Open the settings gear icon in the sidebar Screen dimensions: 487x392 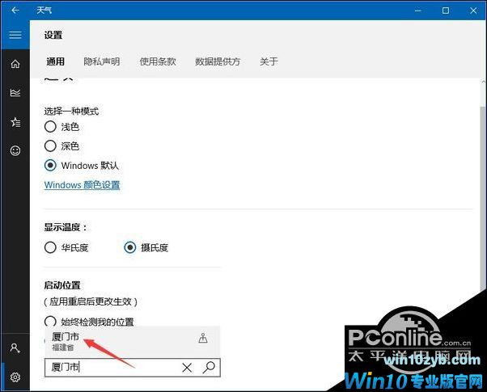pos(15,377)
